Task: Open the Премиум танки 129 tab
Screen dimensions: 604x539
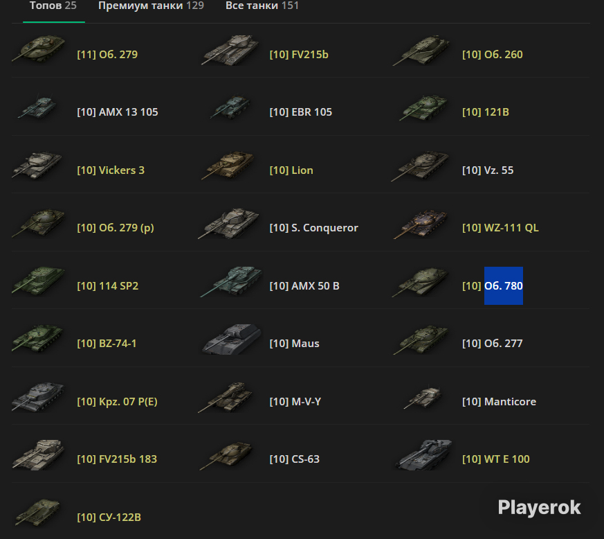Action: click(151, 6)
